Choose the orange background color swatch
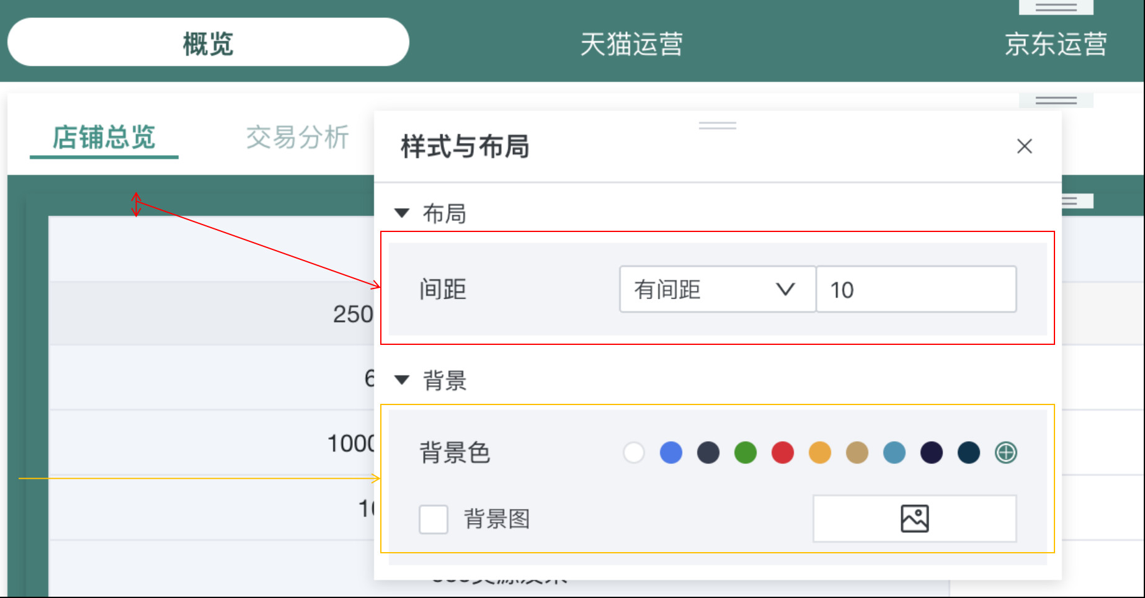Screen dimensions: 1145x598 [x=819, y=453]
